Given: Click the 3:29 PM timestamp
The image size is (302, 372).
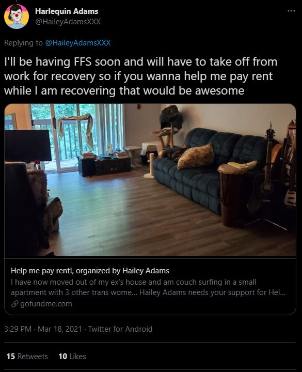Looking at the screenshot, I should [18, 329].
